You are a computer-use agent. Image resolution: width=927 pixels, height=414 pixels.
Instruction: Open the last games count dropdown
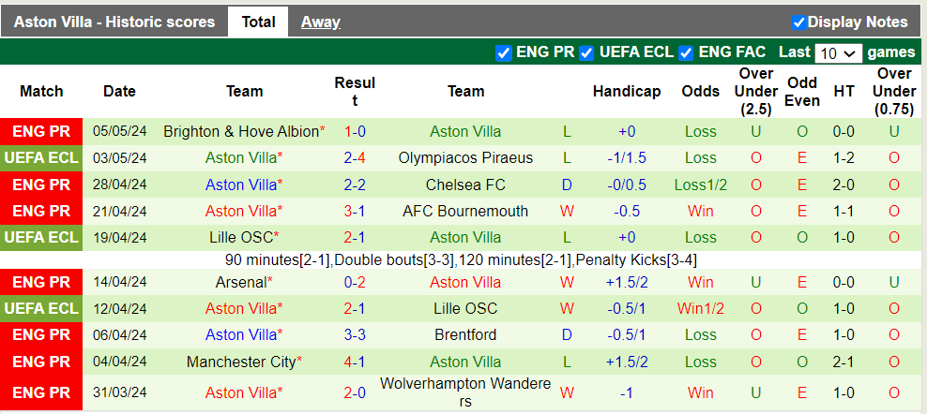tap(838, 53)
